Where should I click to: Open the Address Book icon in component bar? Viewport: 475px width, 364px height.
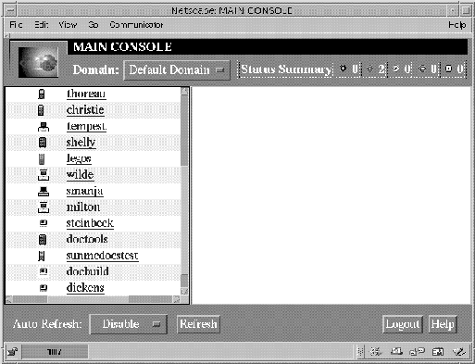click(x=438, y=351)
